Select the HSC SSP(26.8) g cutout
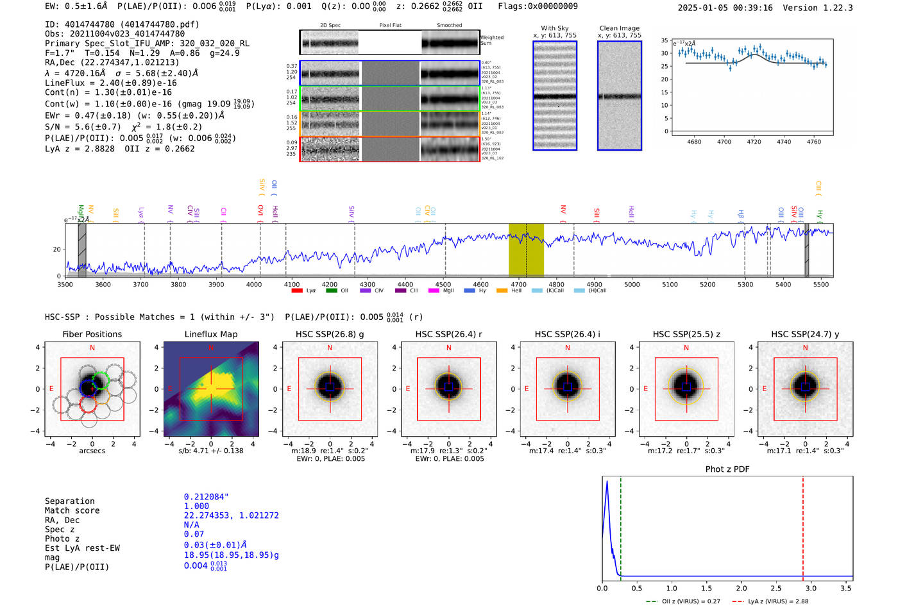The image size is (898, 611). click(x=330, y=389)
